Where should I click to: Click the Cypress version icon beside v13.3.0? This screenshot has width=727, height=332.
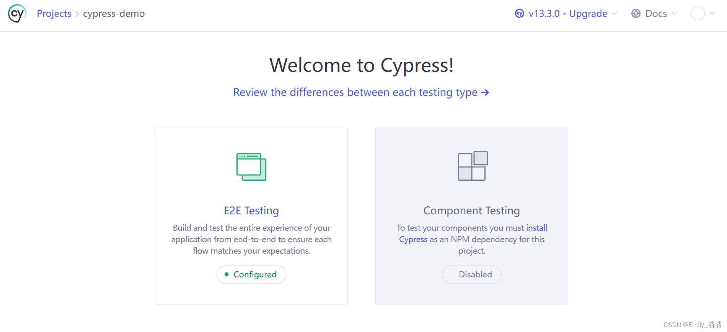[x=520, y=14]
